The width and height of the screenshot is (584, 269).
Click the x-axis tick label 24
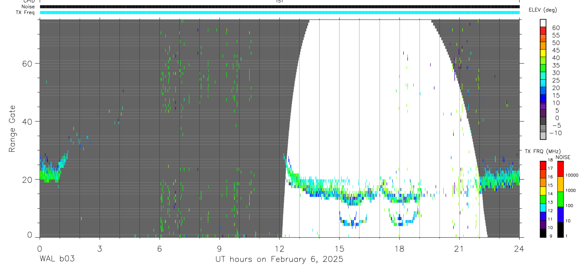coord(519,248)
